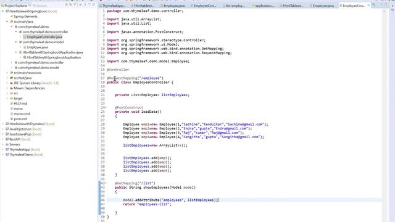Viewport: 395px width, 222px height.
Task: Click the @Controller annotation on line 15
Action: pyautogui.click(x=118, y=70)
